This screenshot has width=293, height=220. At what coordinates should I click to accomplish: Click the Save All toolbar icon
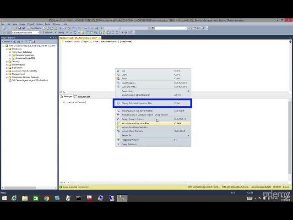[x=23, y=28]
